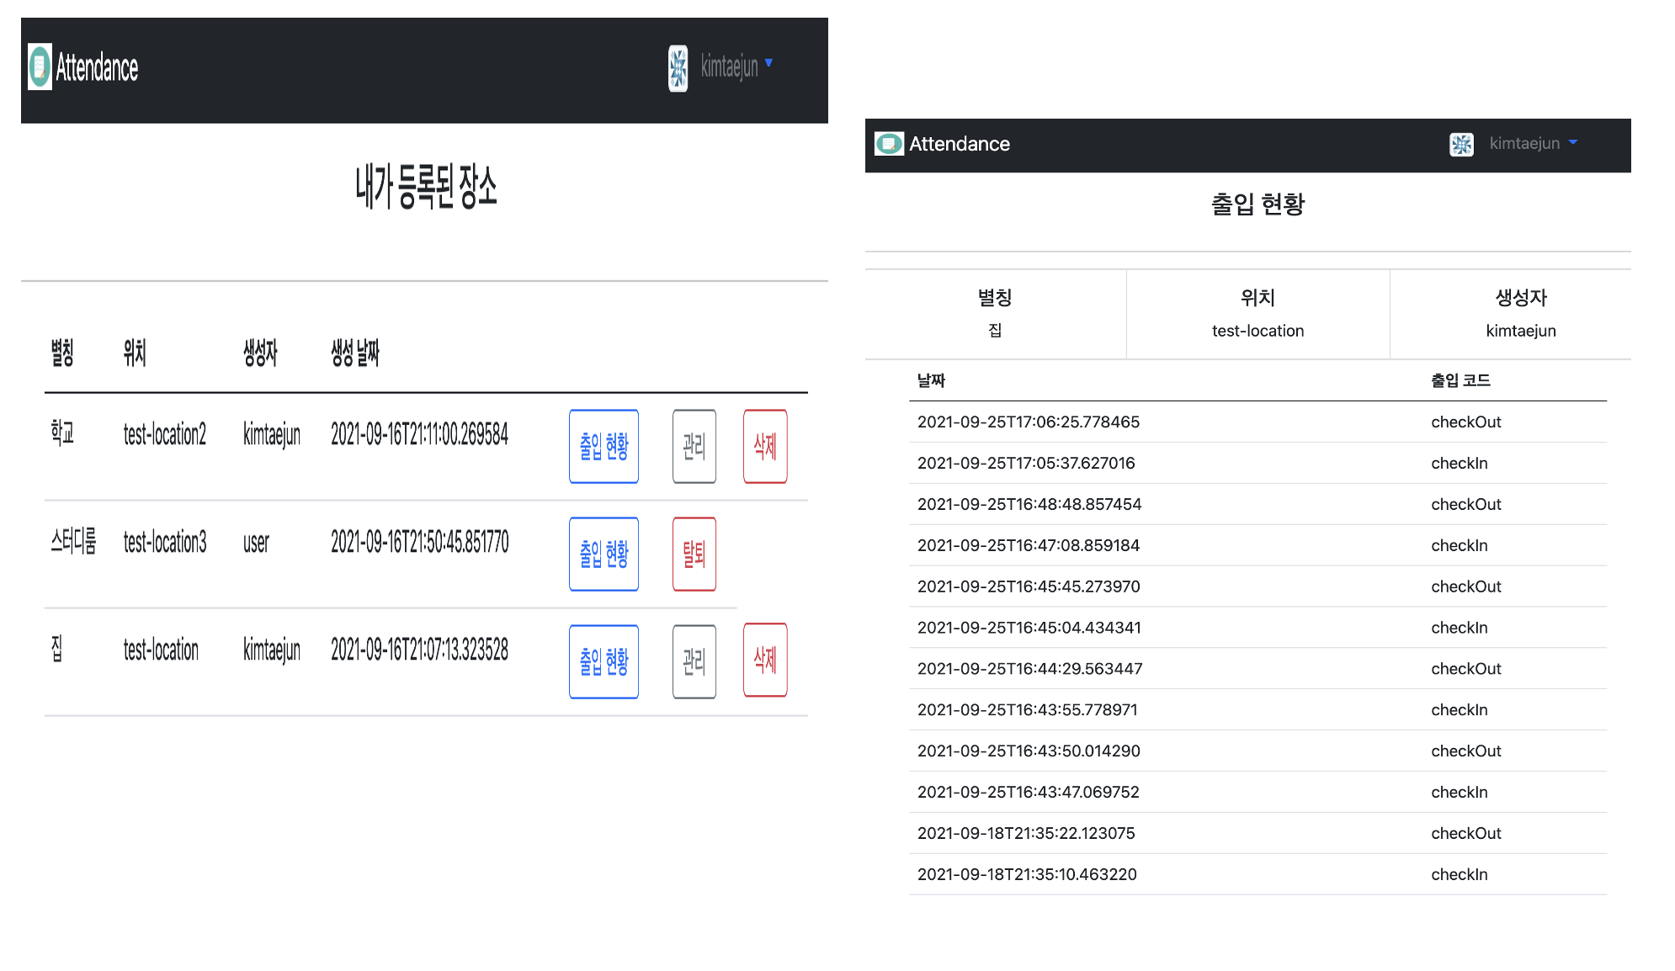Image resolution: width=1675 pixels, height=971 pixels.
Task: Delete the 집 location with 삭제
Action: click(764, 660)
